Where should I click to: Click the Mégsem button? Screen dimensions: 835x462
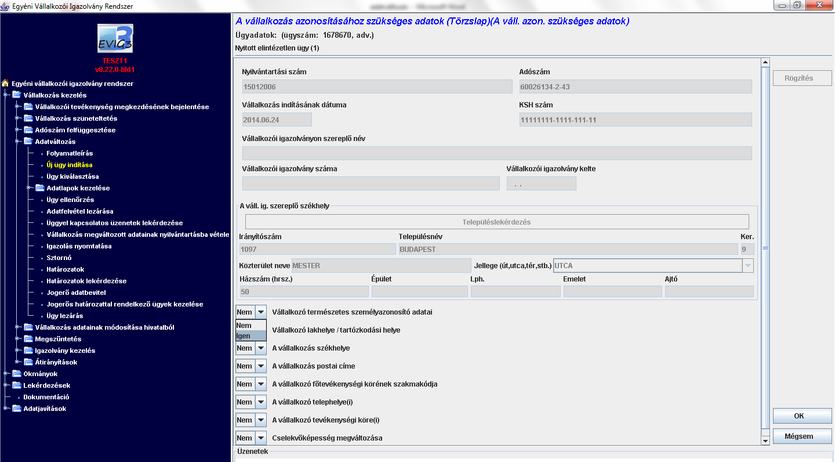pyautogui.click(x=803, y=436)
